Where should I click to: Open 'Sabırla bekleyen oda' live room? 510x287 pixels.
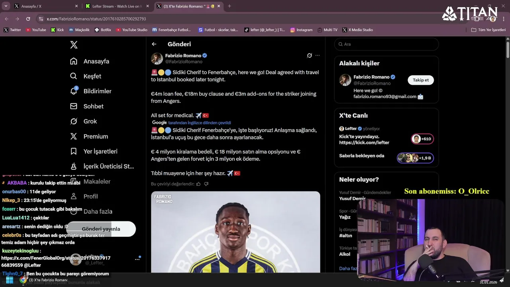(362, 155)
